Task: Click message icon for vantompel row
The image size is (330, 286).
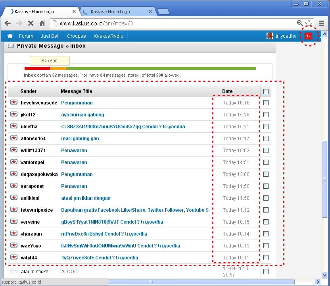Action: tap(14, 162)
